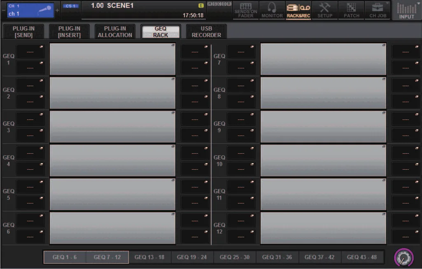Open the GEQ 3 rack mount slot
Screen dimensions: 422x269
(x=112, y=126)
